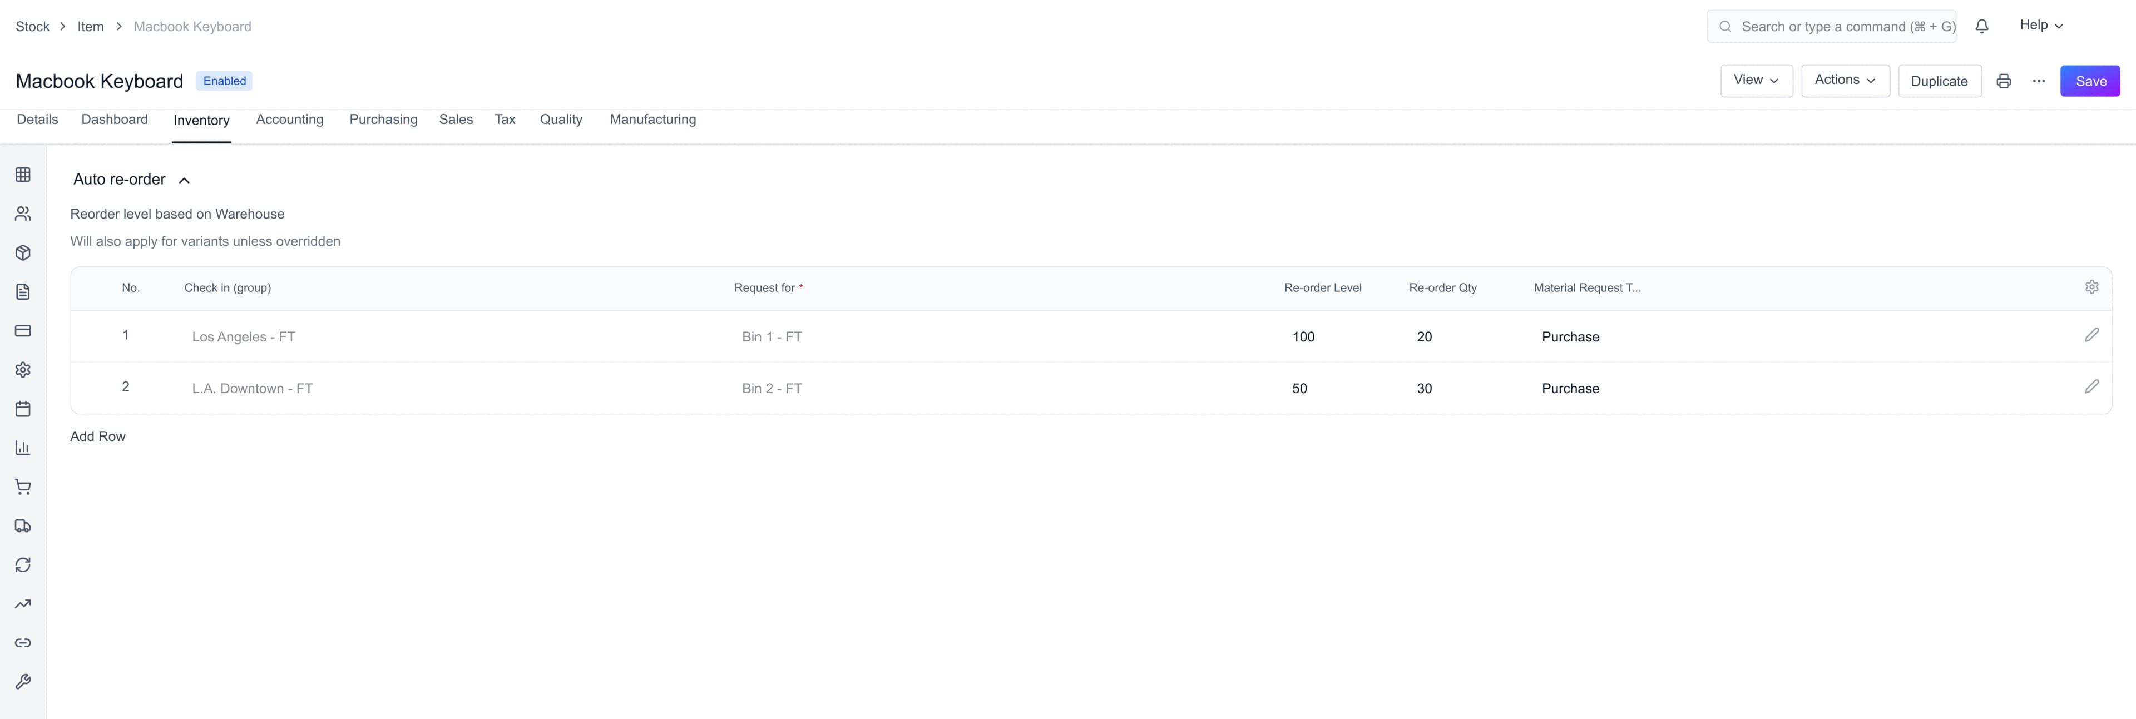Select the shopping cart icon in sidebar
2136x719 pixels.
coord(23,487)
